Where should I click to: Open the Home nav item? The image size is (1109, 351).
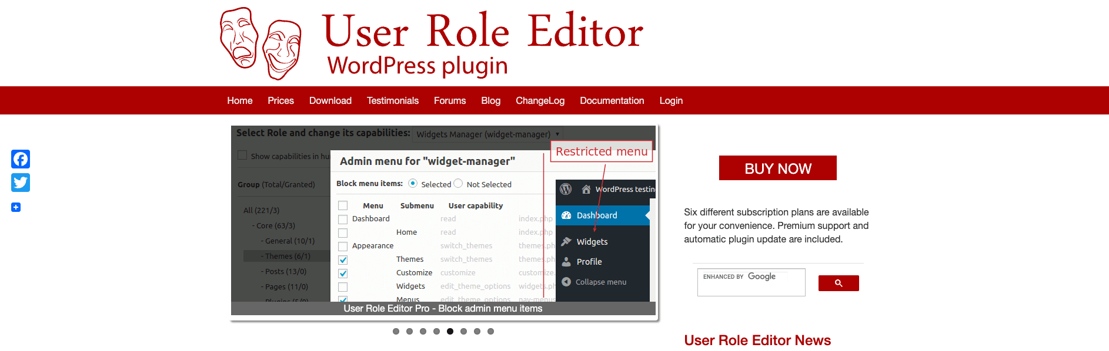pos(240,100)
